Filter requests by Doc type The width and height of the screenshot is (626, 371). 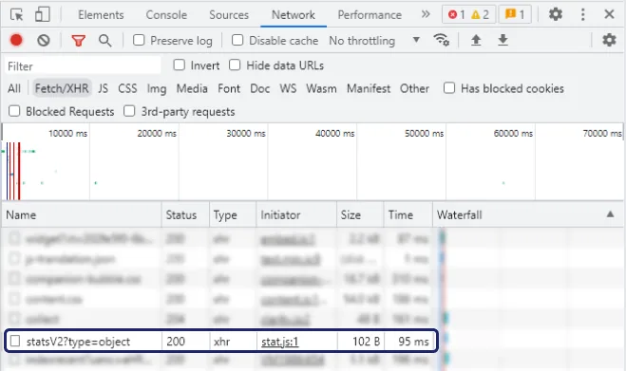pyautogui.click(x=260, y=88)
